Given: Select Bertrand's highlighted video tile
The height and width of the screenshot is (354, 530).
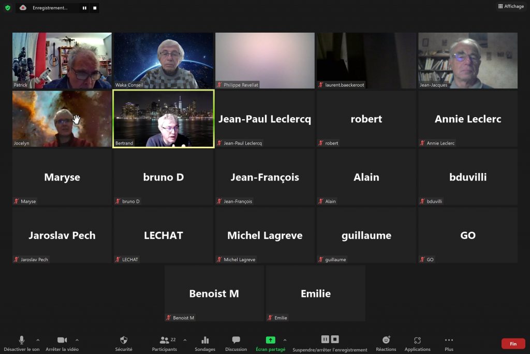Looking at the screenshot, I should click(x=164, y=119).
